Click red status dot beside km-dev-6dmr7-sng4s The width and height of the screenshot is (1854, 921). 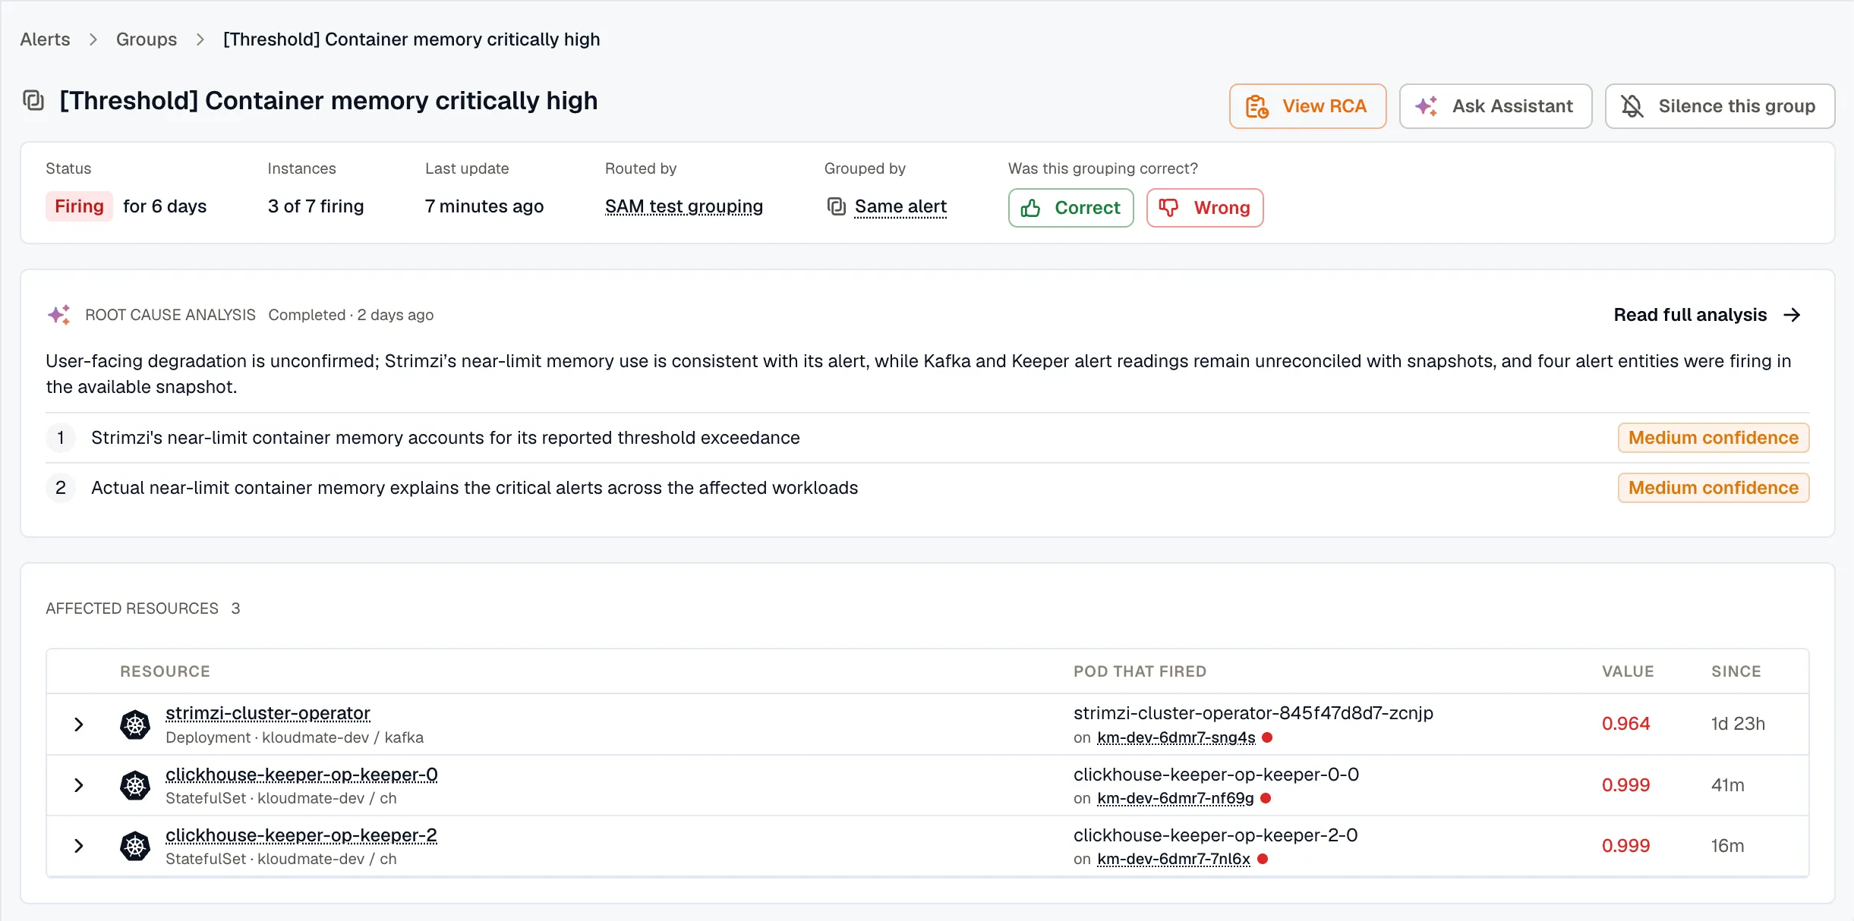click(x=1267, y=737)
